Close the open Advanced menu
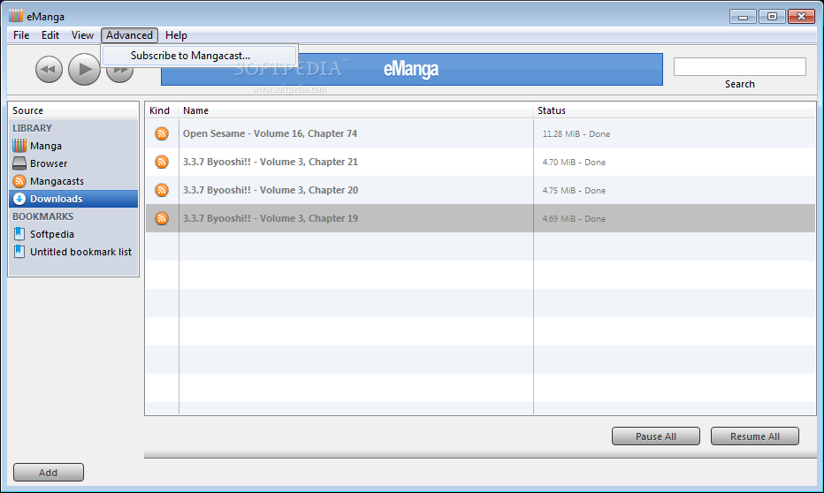Image resolution: width=824 pixels, height=493 pixels. 129,35
